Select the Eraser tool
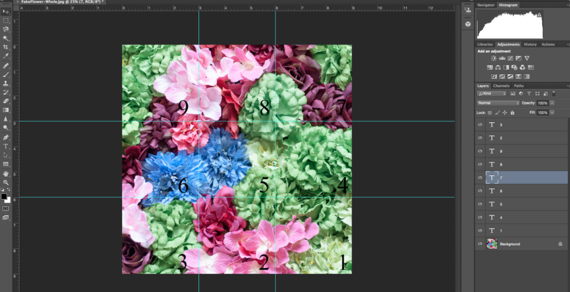 [x=6, y=101]
